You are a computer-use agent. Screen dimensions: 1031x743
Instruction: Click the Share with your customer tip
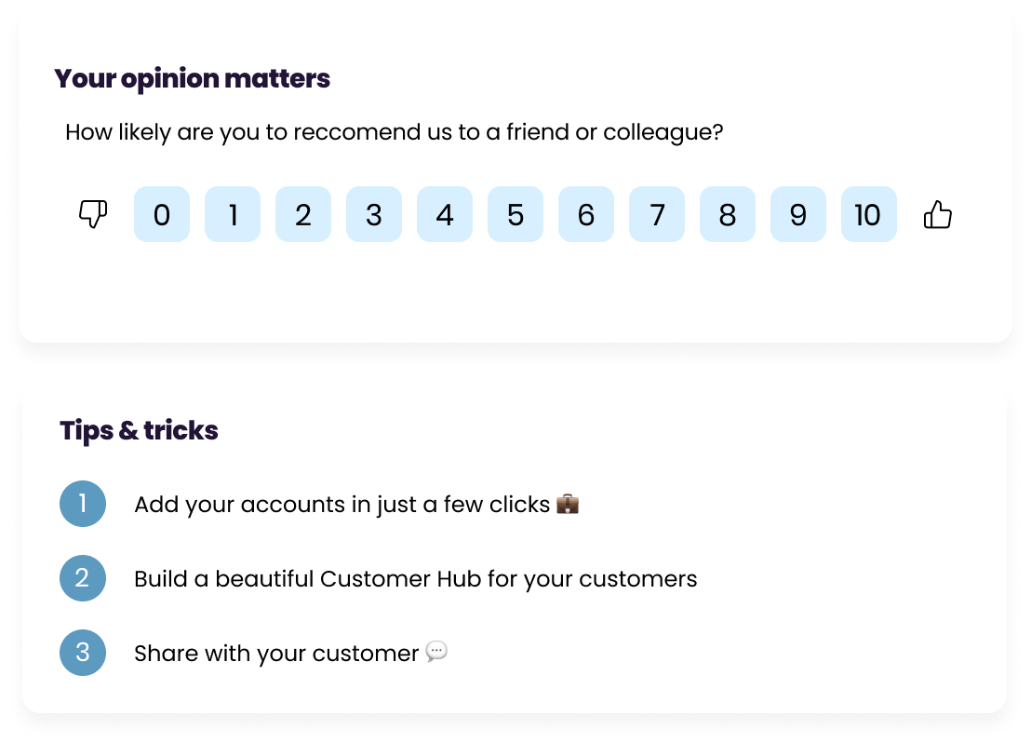point(276,653)
